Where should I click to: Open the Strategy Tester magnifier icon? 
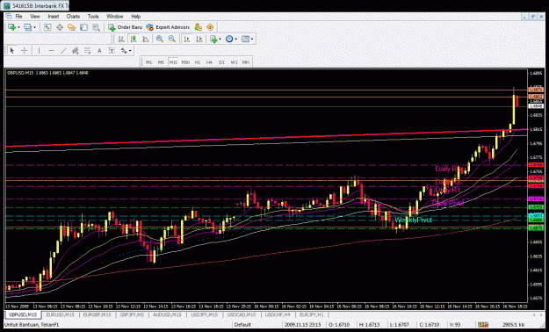[x=96, y=27]
